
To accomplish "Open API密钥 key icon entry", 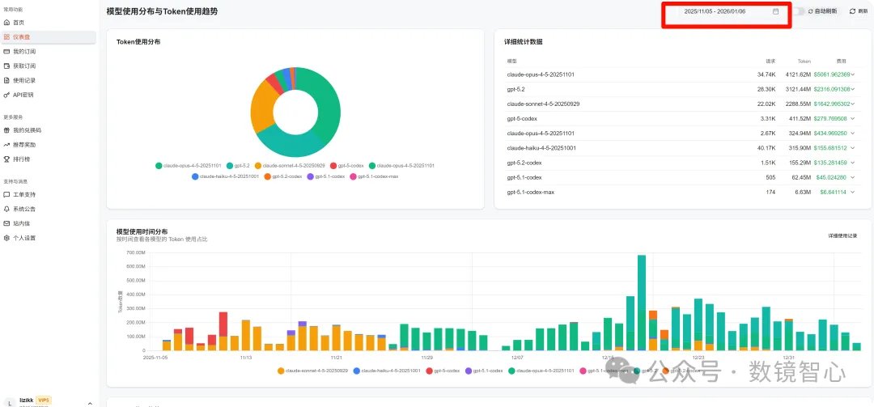I will [x=6, y=95].
